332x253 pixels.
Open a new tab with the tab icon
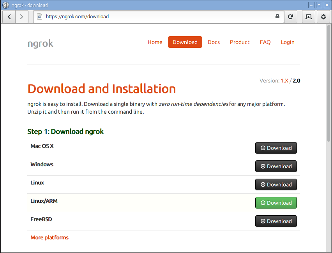click(x=308, y=16)
